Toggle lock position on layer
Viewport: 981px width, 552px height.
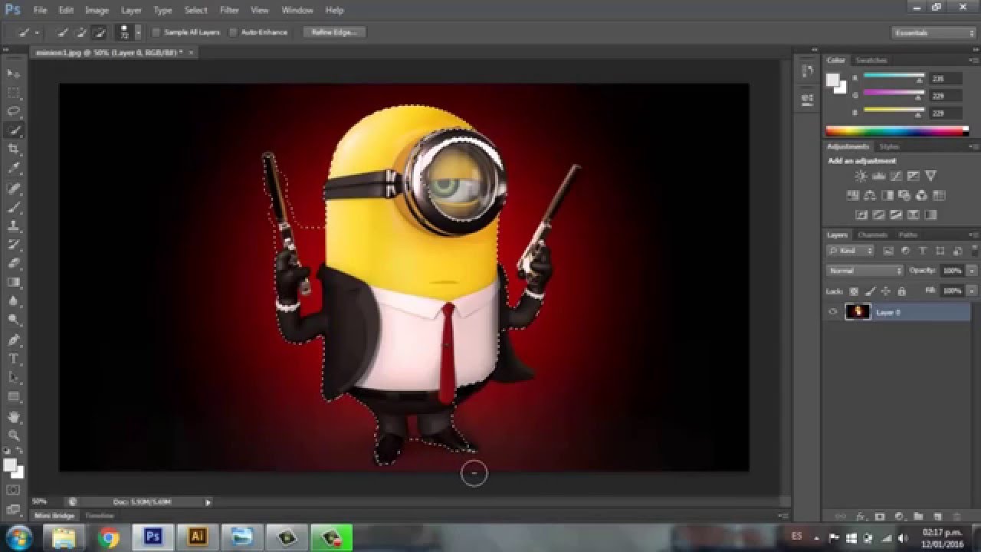point(886,291)
